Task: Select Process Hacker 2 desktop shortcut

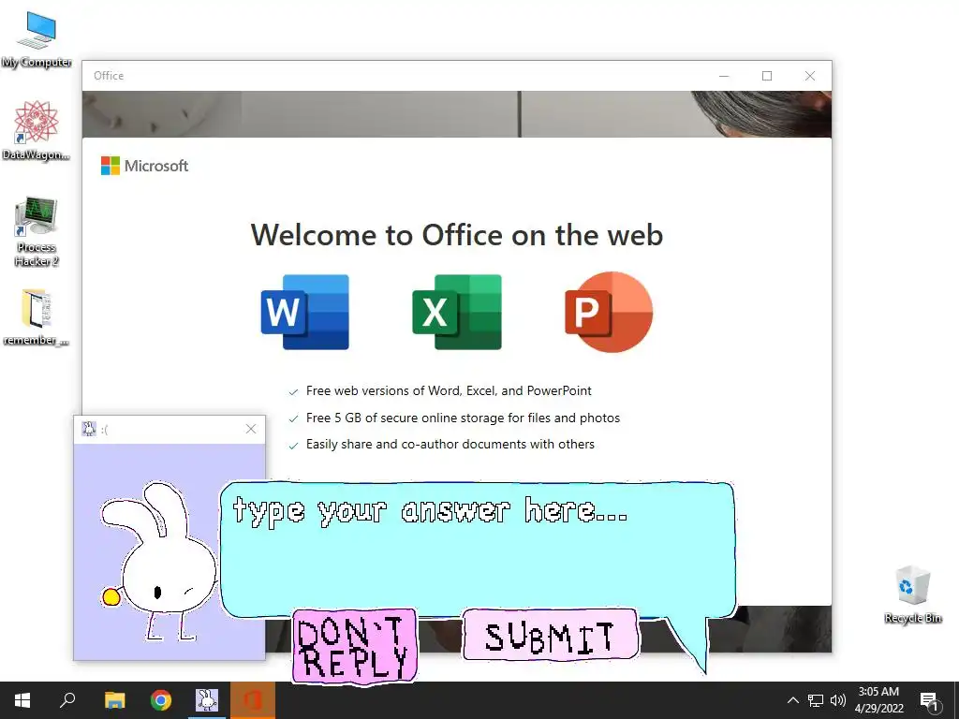Action: tap(37, 231)
